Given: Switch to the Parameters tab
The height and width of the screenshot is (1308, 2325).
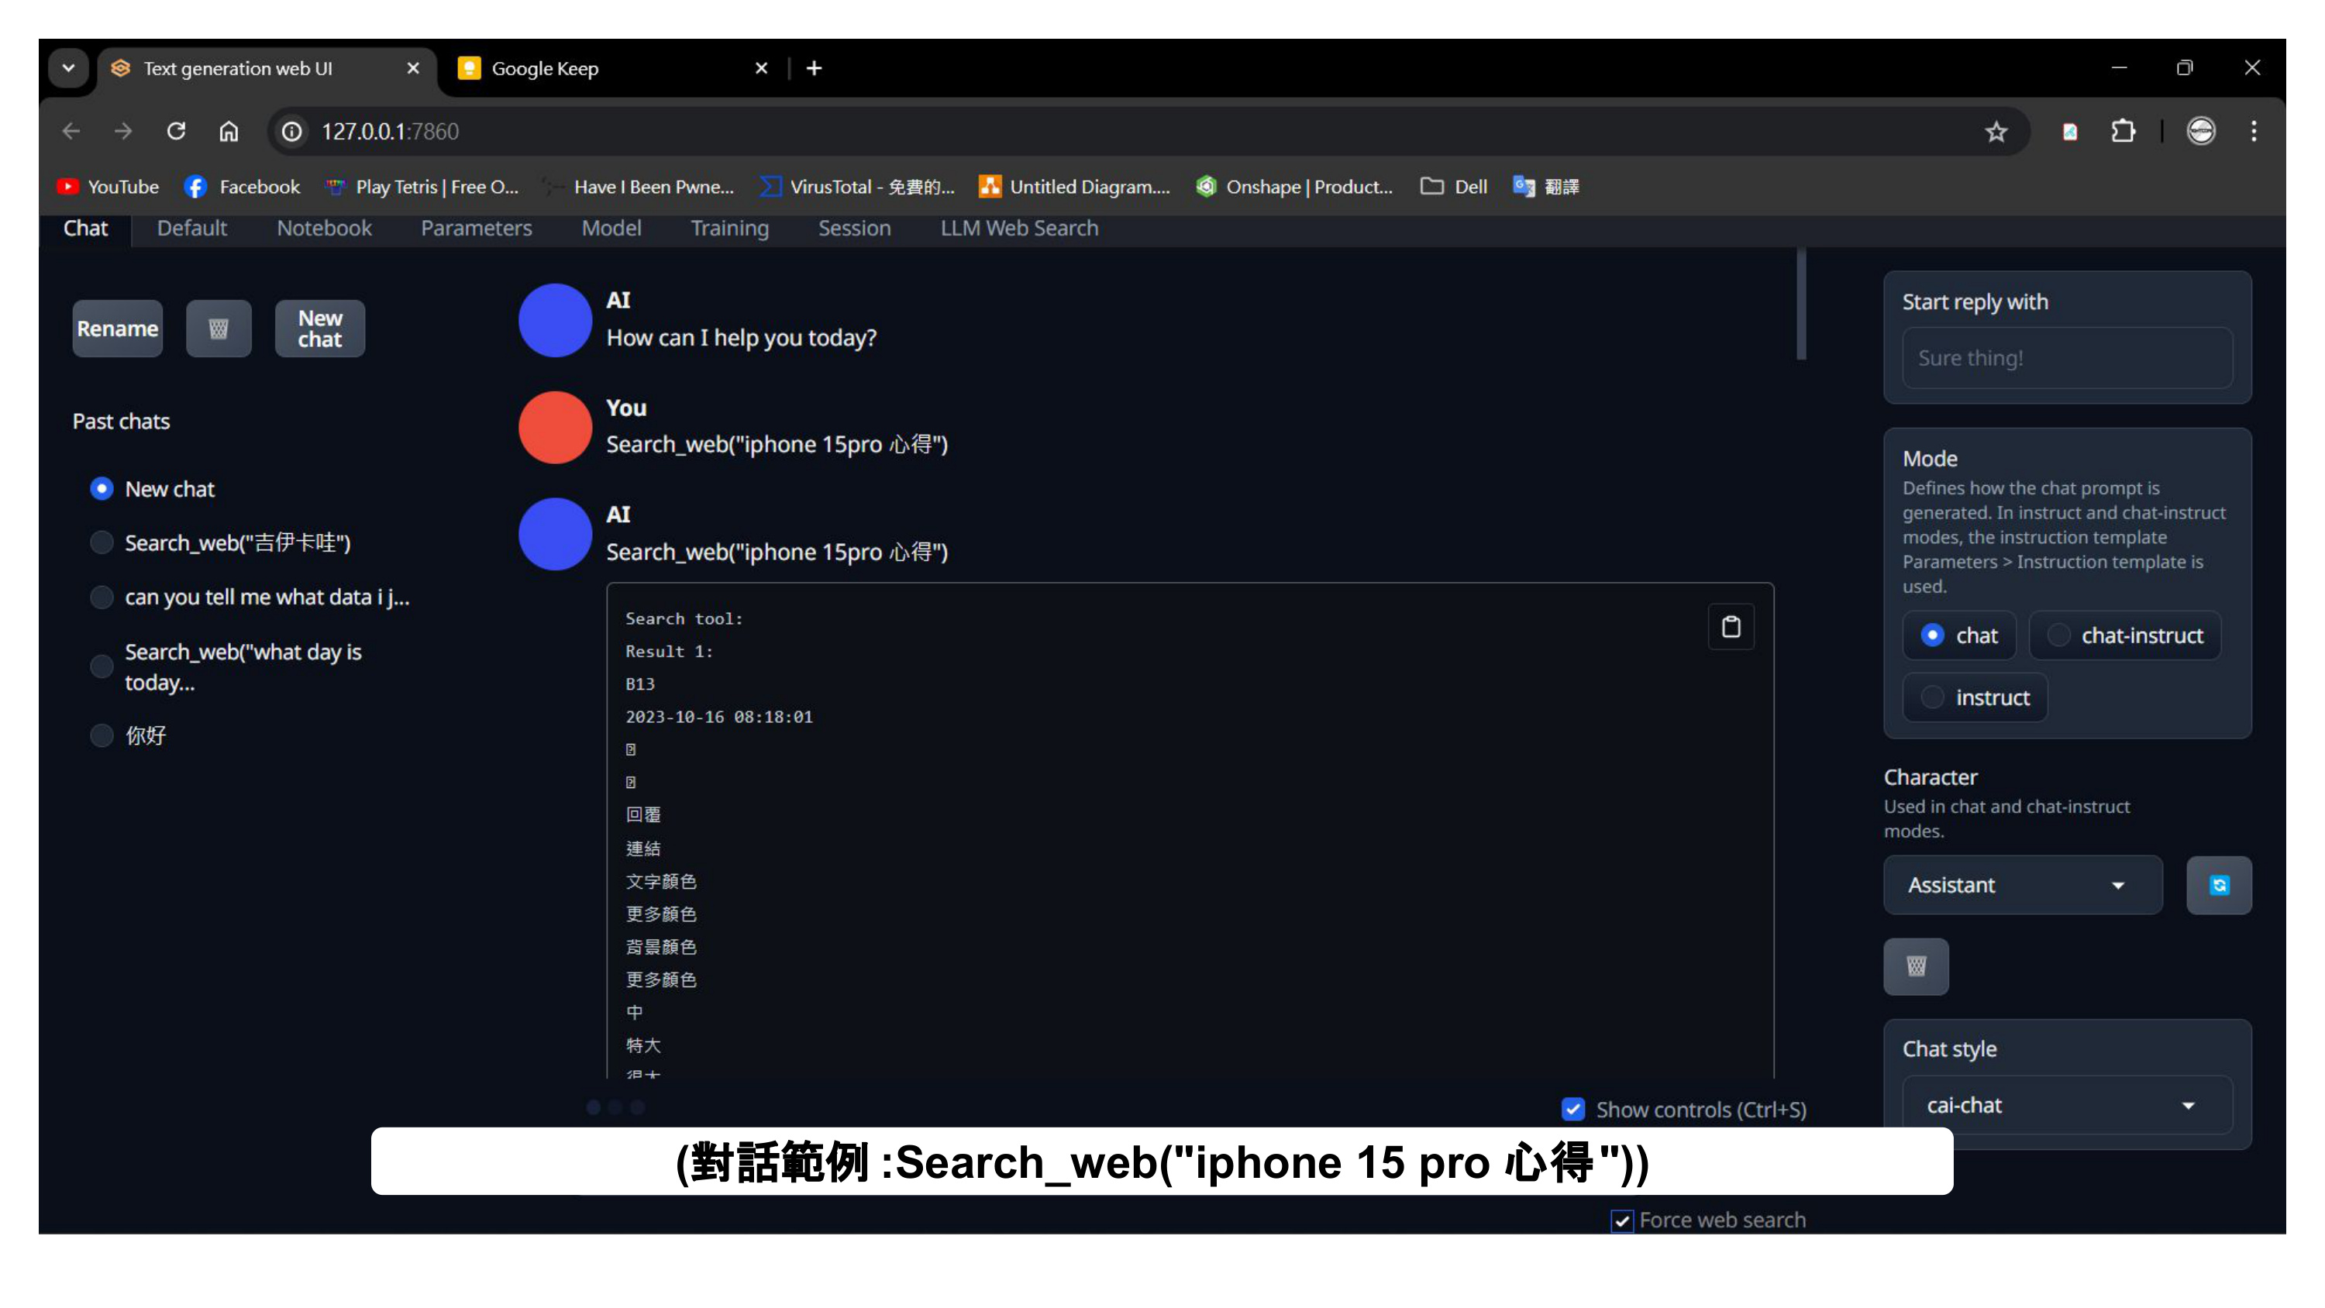Looking at the screenshot, I should (477, 229).
